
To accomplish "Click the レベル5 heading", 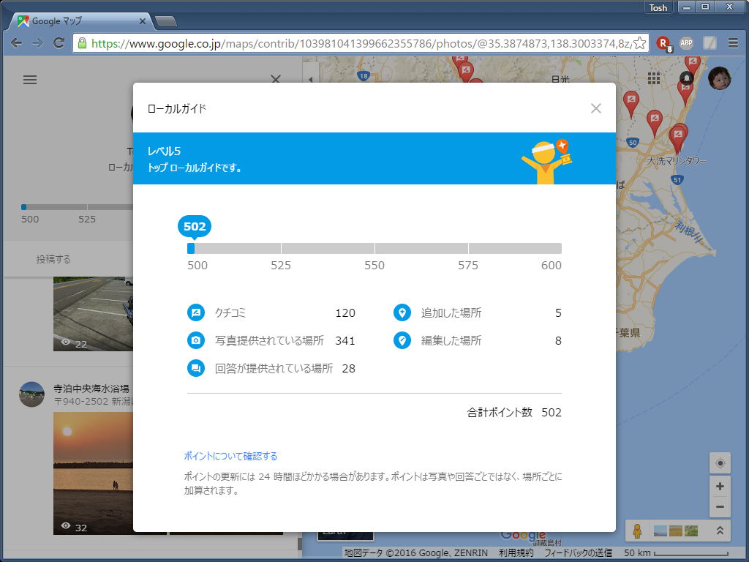I will pos(164,151).
